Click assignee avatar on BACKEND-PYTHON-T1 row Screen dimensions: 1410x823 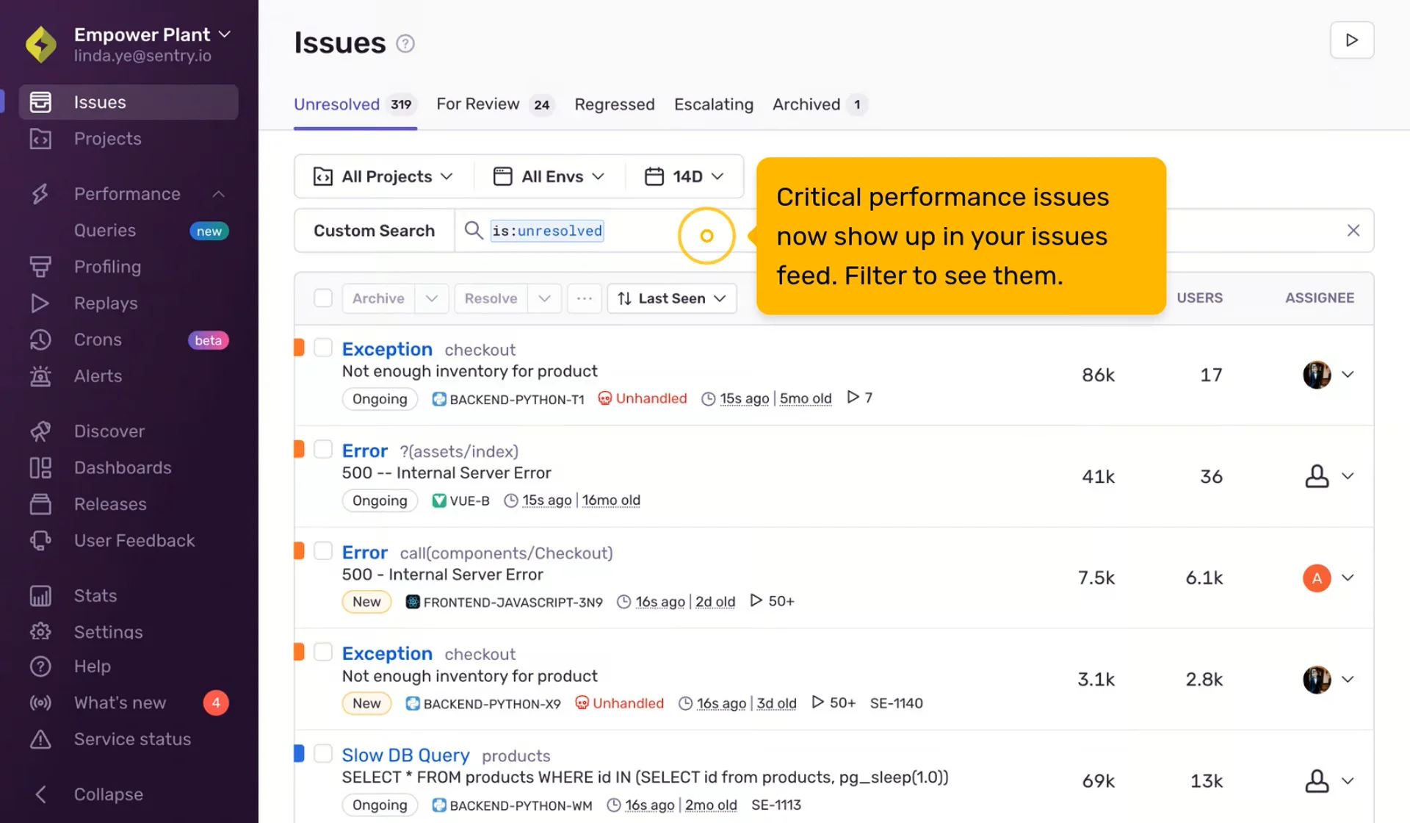1317,375
